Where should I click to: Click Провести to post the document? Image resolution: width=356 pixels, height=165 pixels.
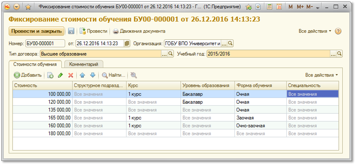click(x=94, y=31)
